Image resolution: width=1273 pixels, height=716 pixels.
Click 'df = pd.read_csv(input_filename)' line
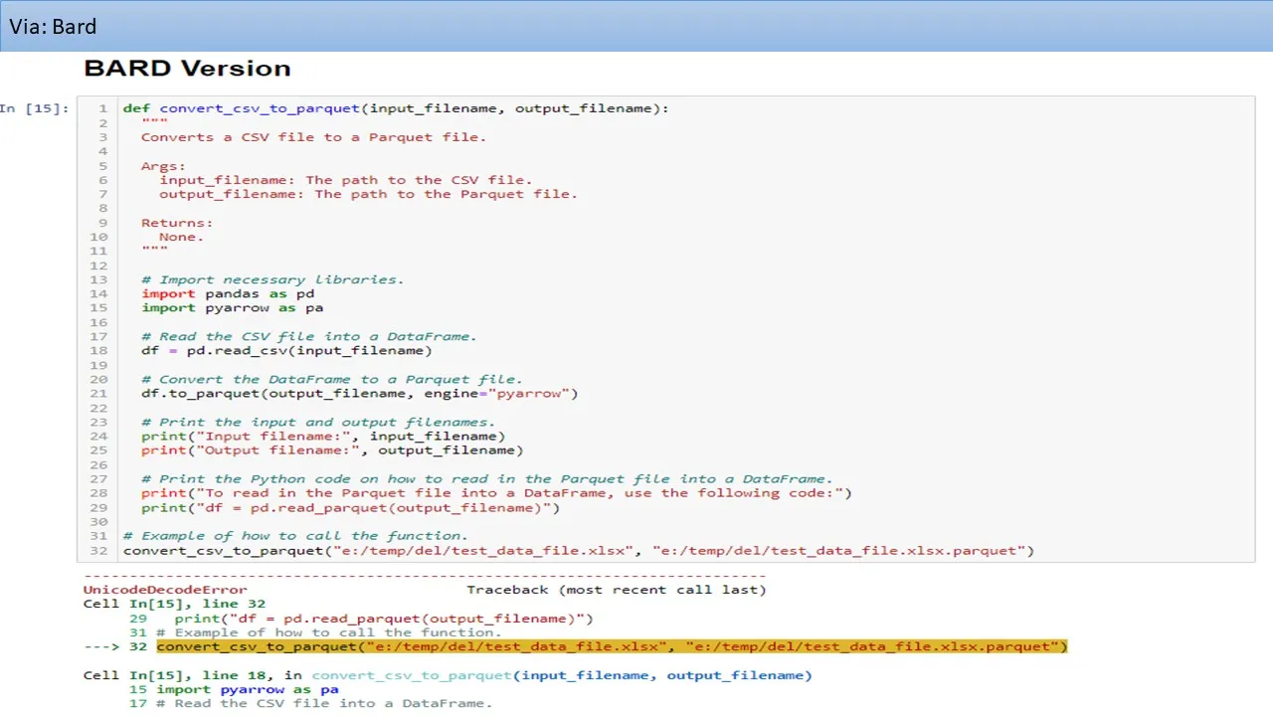point(286,350)
